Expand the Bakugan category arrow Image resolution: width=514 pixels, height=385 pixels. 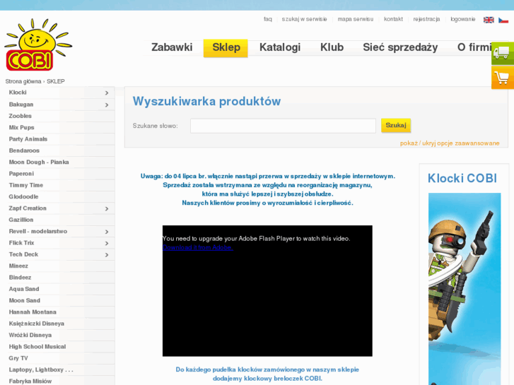point(107,105)
